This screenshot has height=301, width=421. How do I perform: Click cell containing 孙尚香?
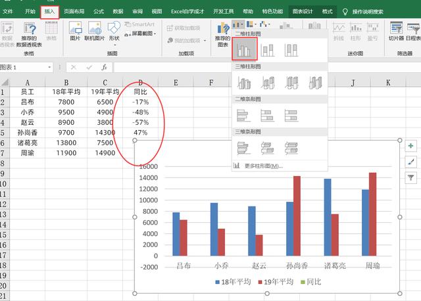click(x=28, y=133)
